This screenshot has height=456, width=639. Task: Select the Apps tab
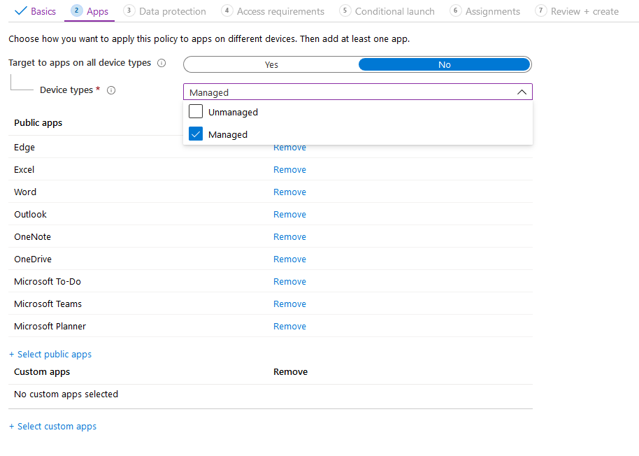coord(89,11)
